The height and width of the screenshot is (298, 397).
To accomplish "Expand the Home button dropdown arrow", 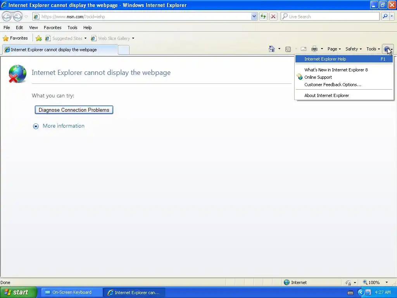I will pyautogui.click(x=279, y=49).
